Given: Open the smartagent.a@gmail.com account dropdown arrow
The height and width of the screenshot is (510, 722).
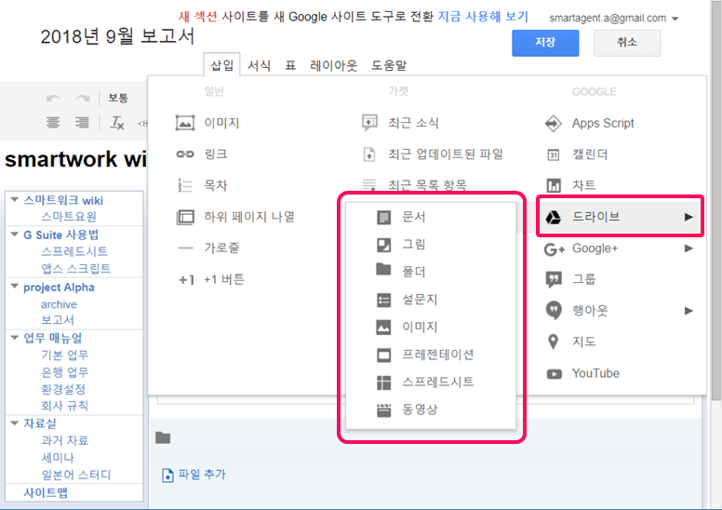Looking at the screenshot, I should click(x=675, y=19).
